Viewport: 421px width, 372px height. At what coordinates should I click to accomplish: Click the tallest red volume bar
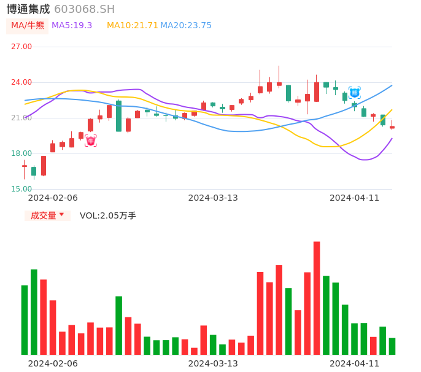tap(317, 298)
